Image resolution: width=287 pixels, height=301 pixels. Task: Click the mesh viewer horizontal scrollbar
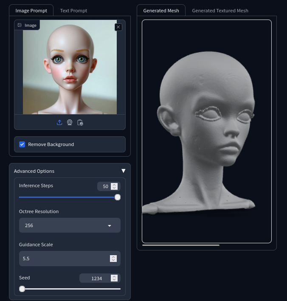coord(180,245)
